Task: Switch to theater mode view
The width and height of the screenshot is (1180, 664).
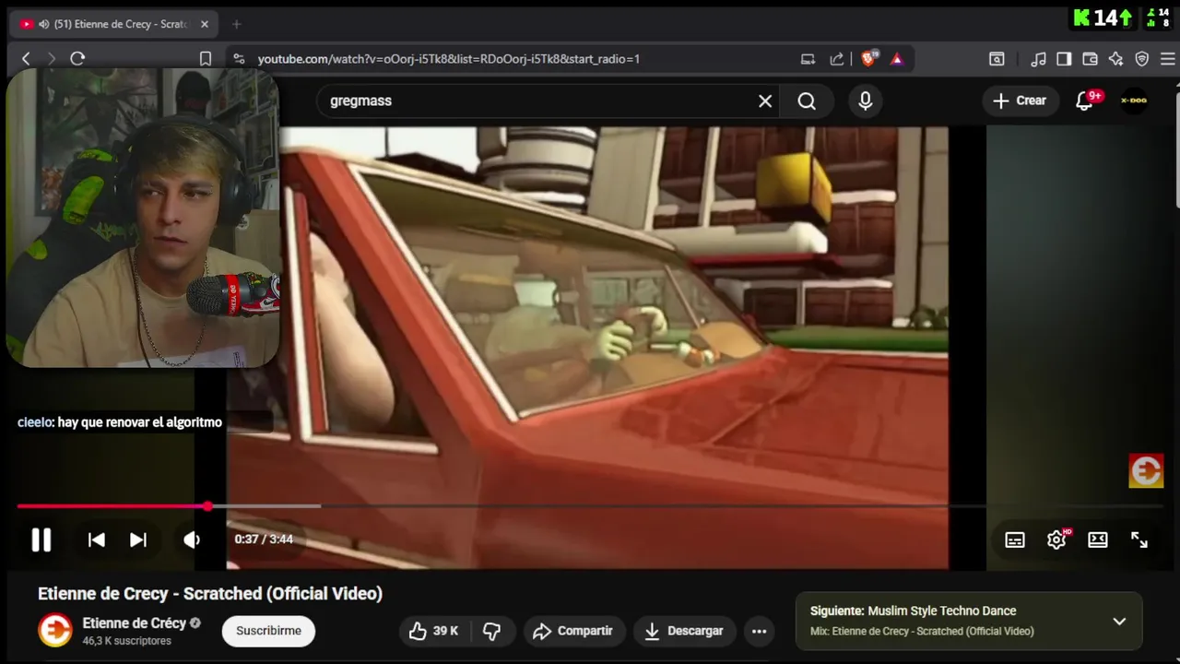Action: point(1097,539)
